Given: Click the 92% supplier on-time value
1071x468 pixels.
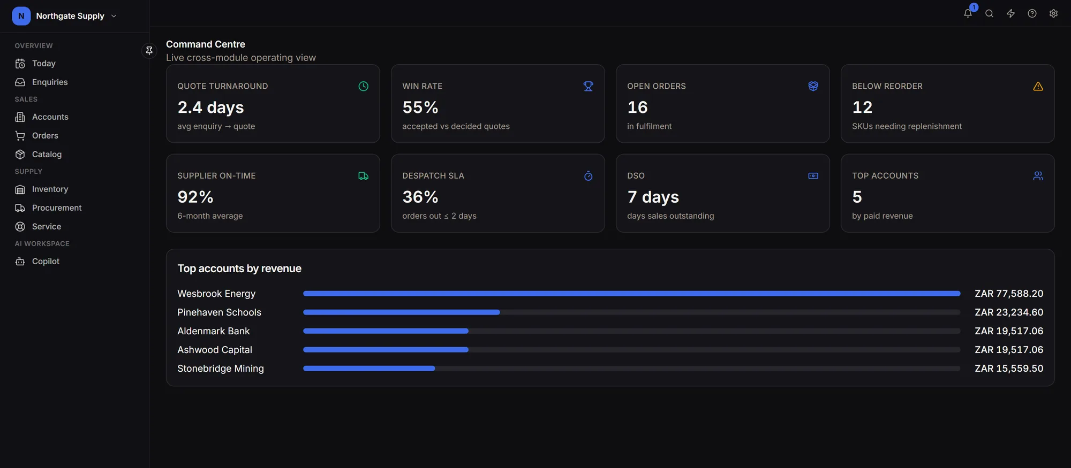Looking at the screenshot, I should [x=195, y=197].
